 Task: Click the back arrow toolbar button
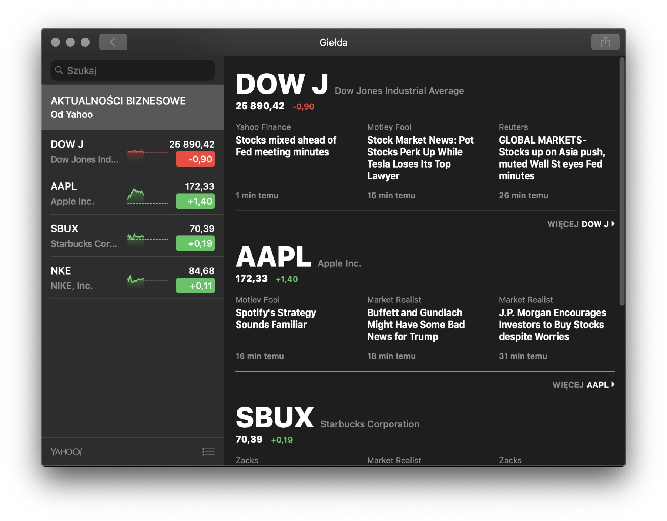pyautogui.click(x=113, y=42)
